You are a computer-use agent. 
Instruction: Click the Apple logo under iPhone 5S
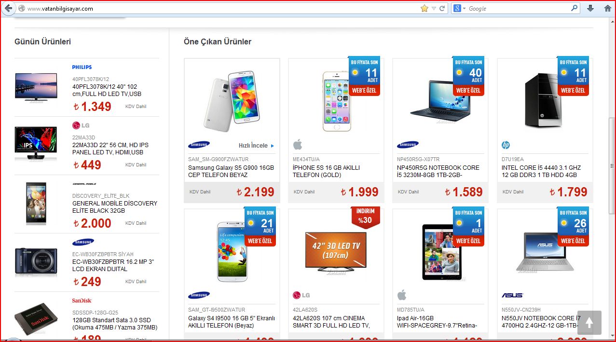click(x=298, y=144)
